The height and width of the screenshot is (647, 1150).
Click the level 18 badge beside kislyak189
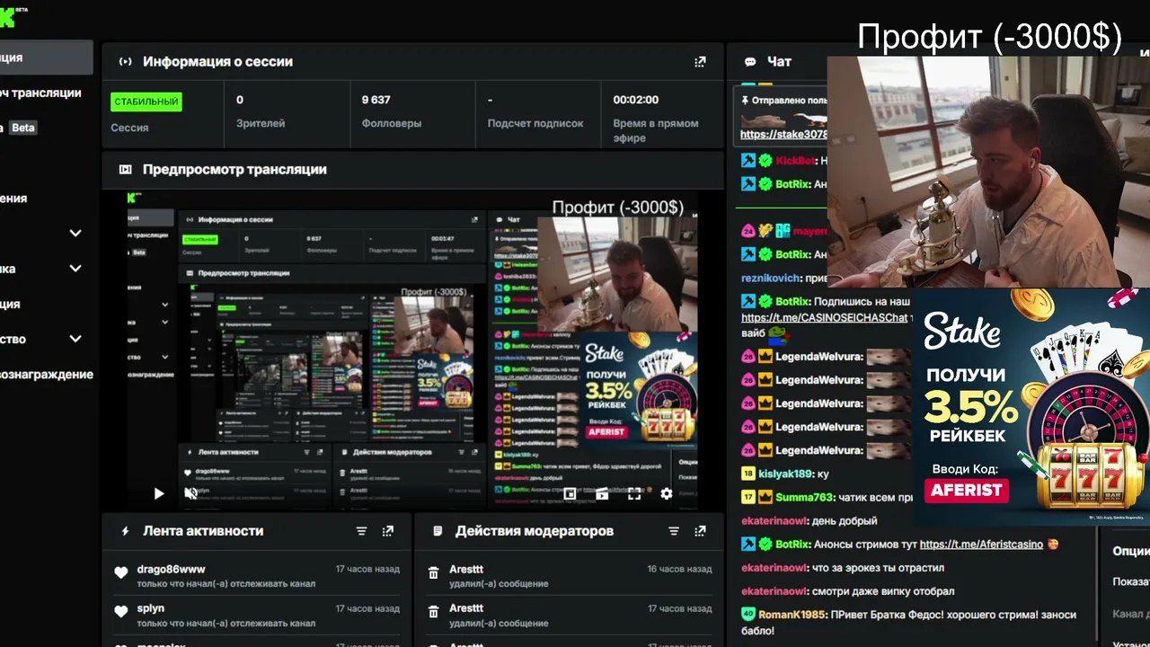click(747, 474)
